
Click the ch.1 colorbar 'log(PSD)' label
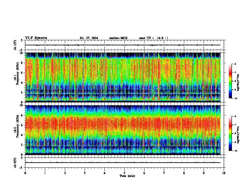[238, 82]
